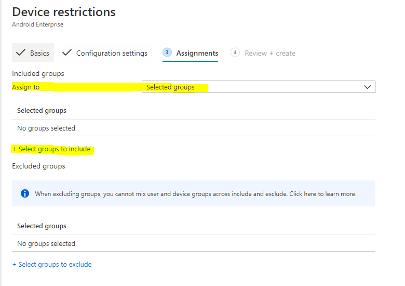Screen dimensions: 405x286
Task: Click Selected groups header under Included groups
Action: click(42, 111)
